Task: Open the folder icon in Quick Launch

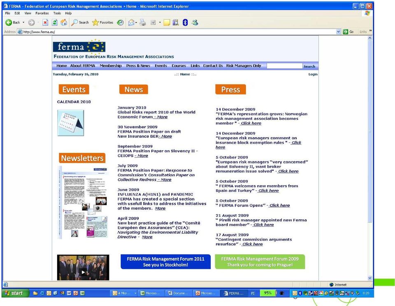Action: tap(35, 293)
